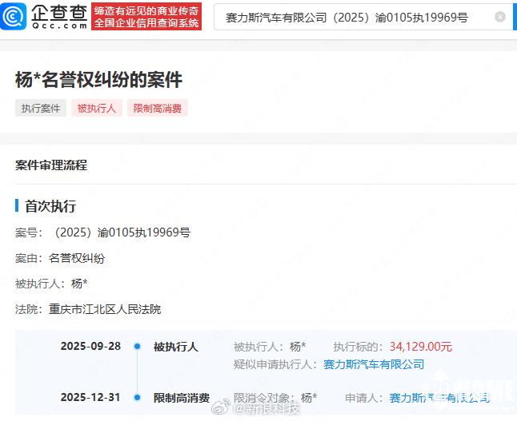Open 赛力斯汽车有限公司 link under 疑似申请执行人
The image size is (517, 421).
[x=374, y=364]
